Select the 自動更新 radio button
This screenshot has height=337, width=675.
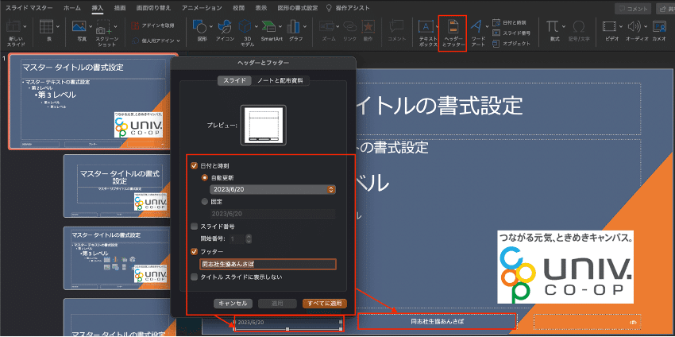204,177
